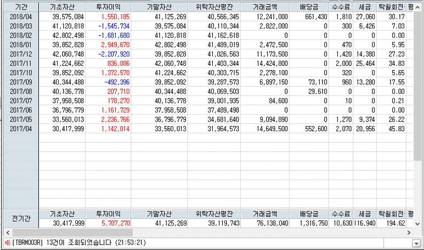Click the top 세금 column header
The width and height of the screenshot is (424, 250).
coord(365,7)
